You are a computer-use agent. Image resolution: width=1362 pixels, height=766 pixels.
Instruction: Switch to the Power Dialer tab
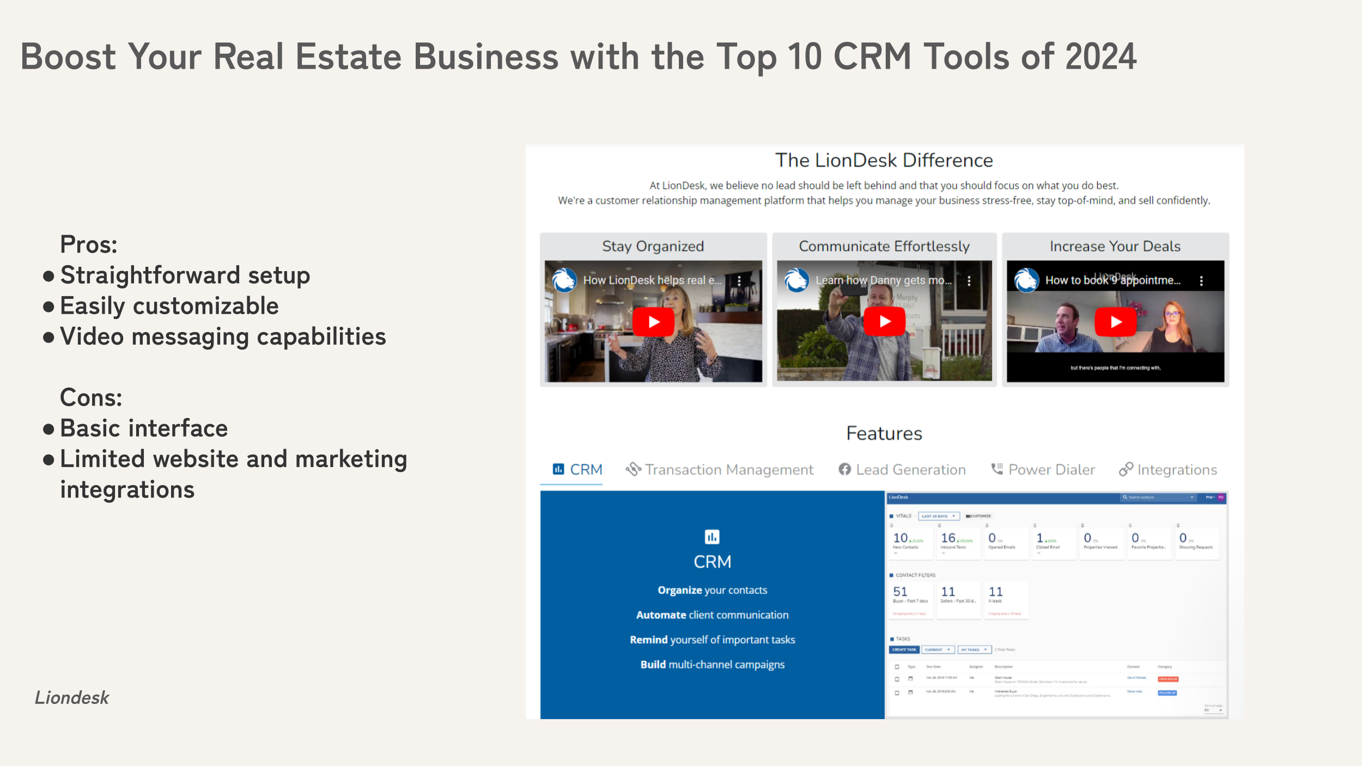[1042, 469]
